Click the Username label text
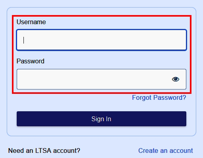Viewport: 203px width, 158px height. (x=31, y=22)
